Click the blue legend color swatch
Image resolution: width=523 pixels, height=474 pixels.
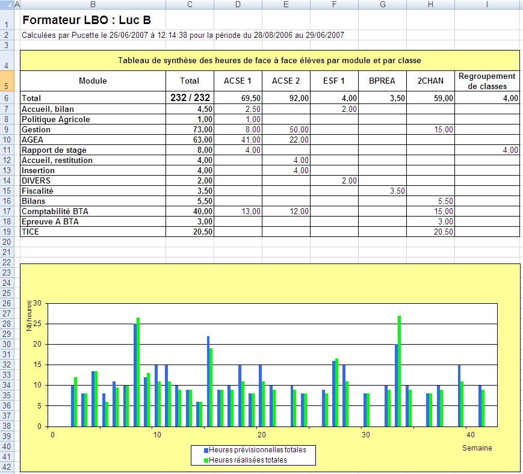point(206,450)
